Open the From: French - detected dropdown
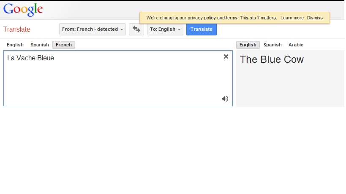The height and width of the screenshot is (194, 346). (x=93, y=30)
